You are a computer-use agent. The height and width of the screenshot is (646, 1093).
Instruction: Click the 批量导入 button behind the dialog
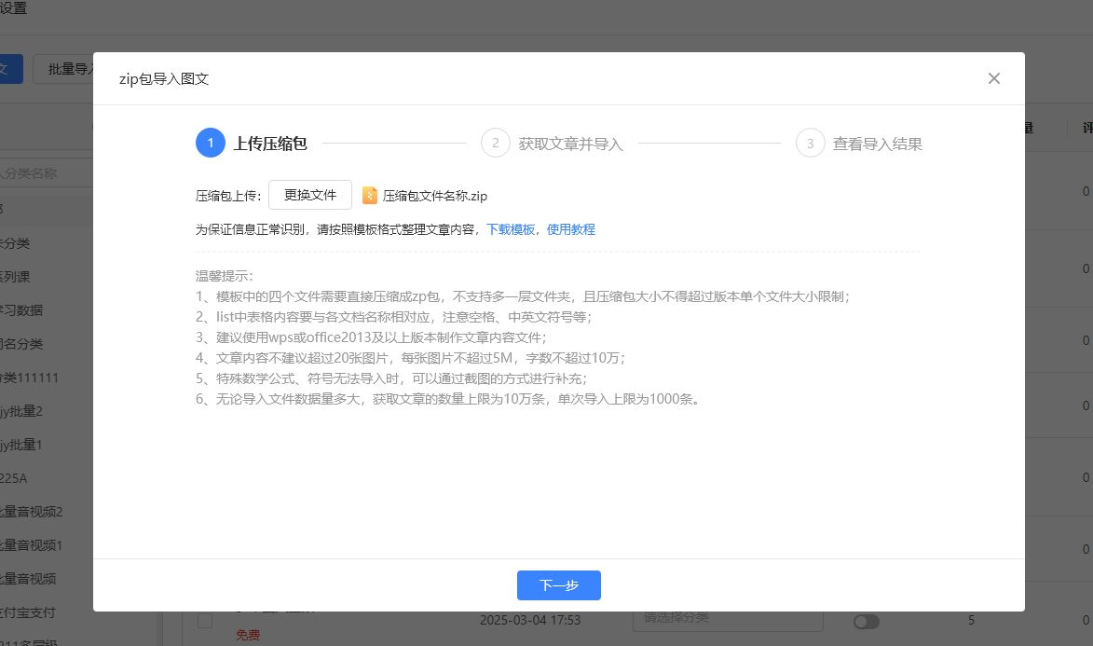click(x=65, y=68)
